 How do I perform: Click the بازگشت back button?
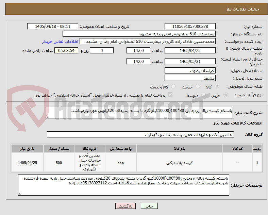[125, 206]
